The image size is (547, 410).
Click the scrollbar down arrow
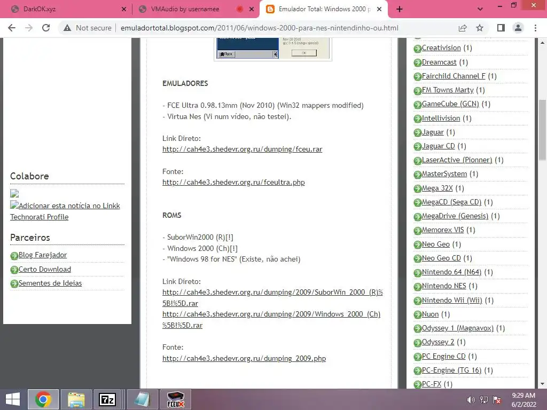(543, 384)
